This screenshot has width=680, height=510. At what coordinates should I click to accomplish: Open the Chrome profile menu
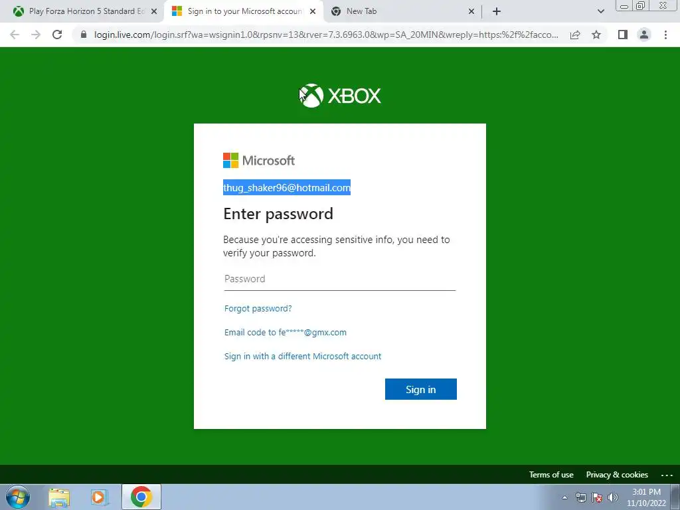(644, 35)
